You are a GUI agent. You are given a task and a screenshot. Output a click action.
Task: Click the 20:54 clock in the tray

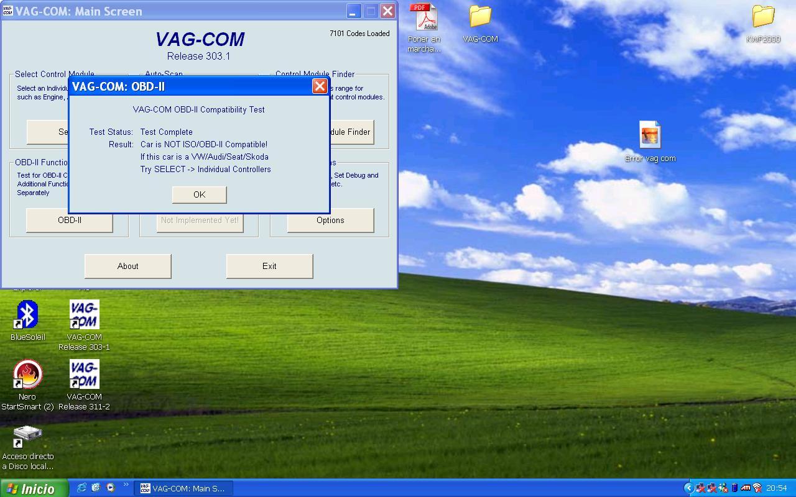[777, 488]
